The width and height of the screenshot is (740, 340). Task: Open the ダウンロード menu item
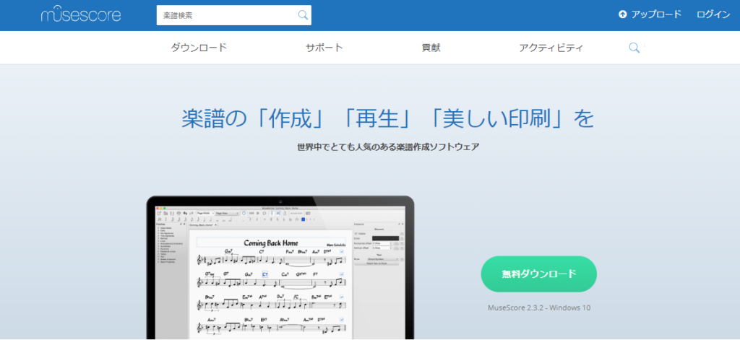pos(199,48)
